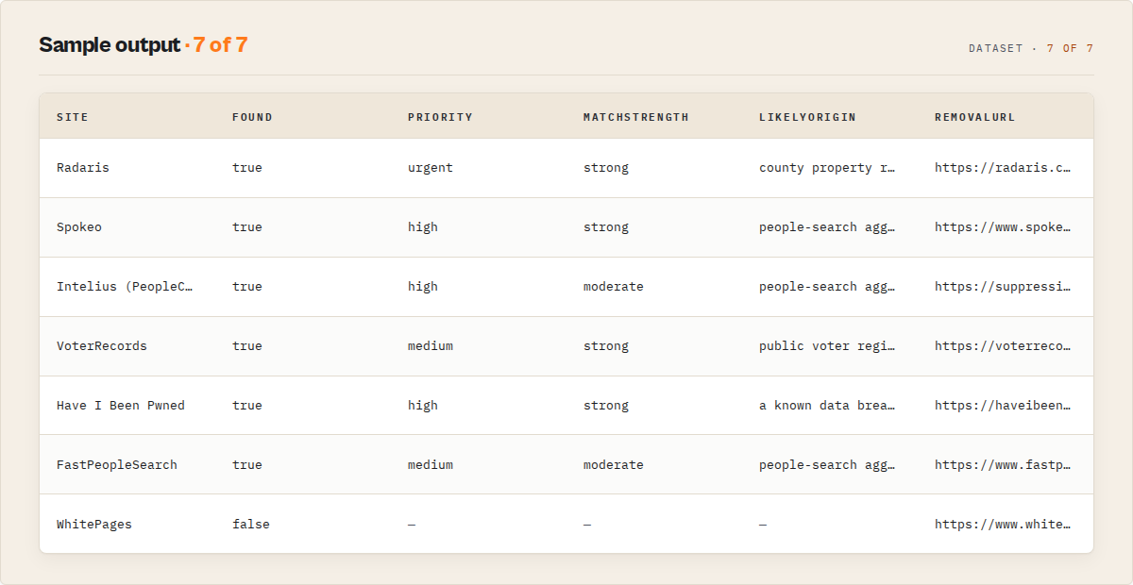Screen dimensions: 1133x585
Task: Click the PRIORITY column header
Action: (x=440, y=117)
